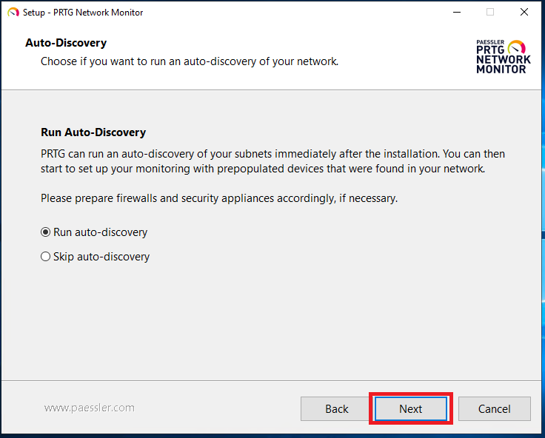Click the 'Run auto-discovery' option label
This screenshot has height=438, width=545.
point(101,232)
